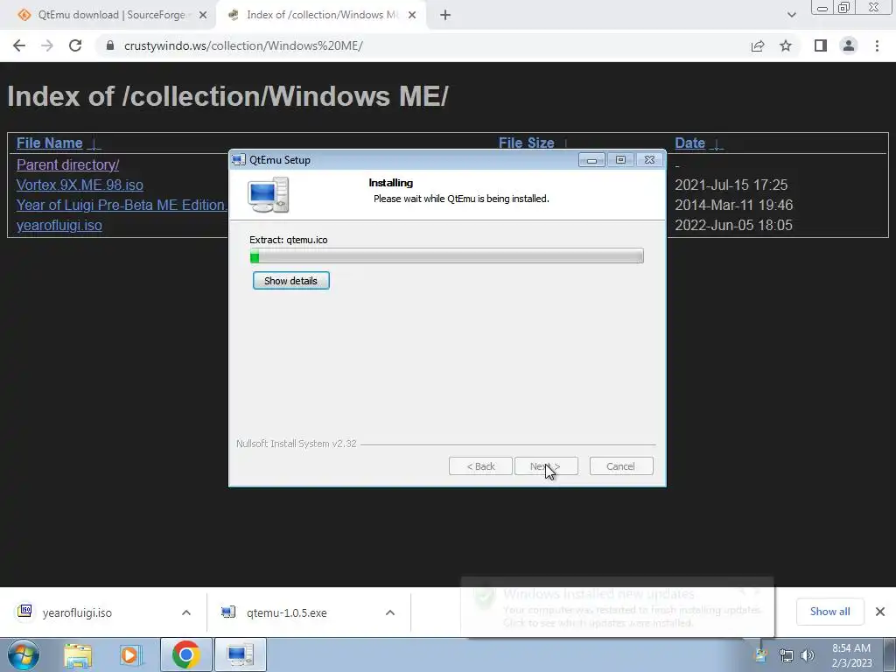
Task: Click the Windows installed new updates notification
Action: coord(617,607)
